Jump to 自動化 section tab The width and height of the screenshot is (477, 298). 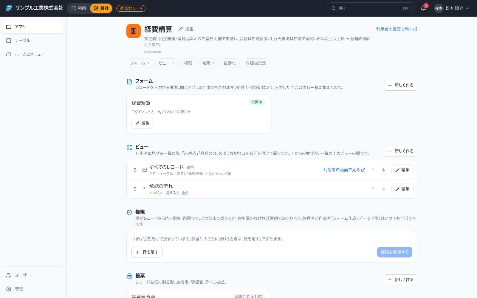pyautogui.click(x=230, y=63)
